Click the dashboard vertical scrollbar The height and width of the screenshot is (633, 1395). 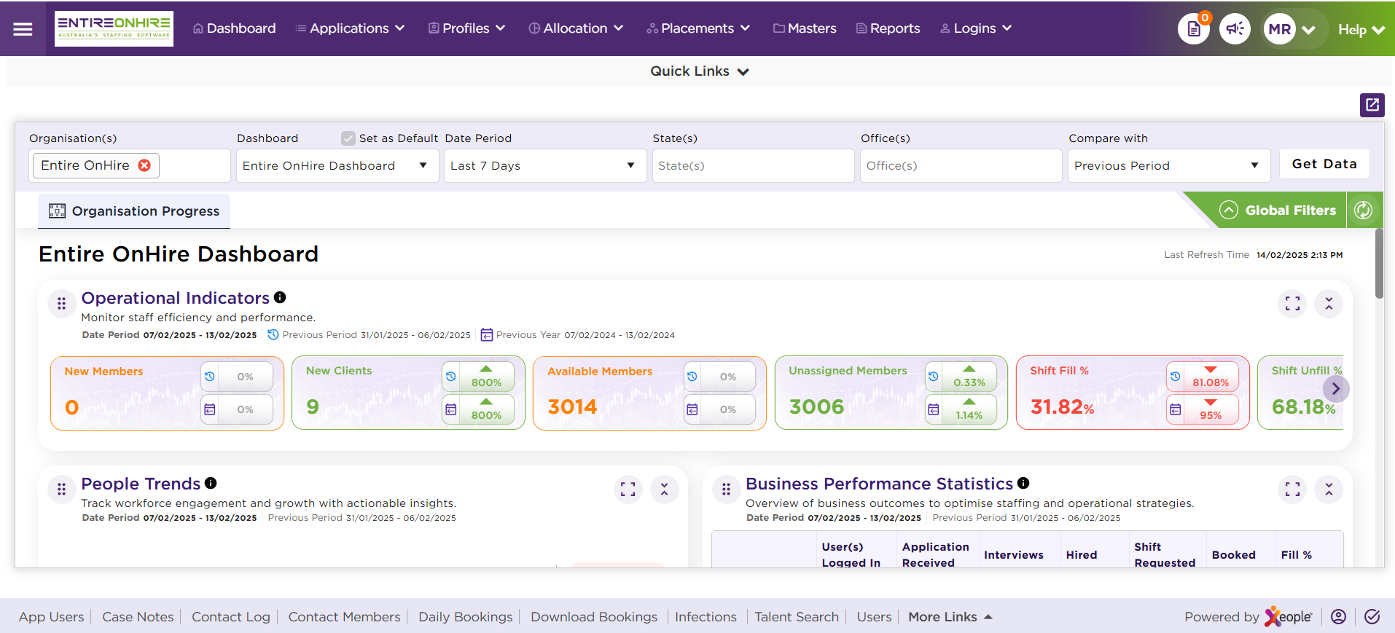point(1379,264)
